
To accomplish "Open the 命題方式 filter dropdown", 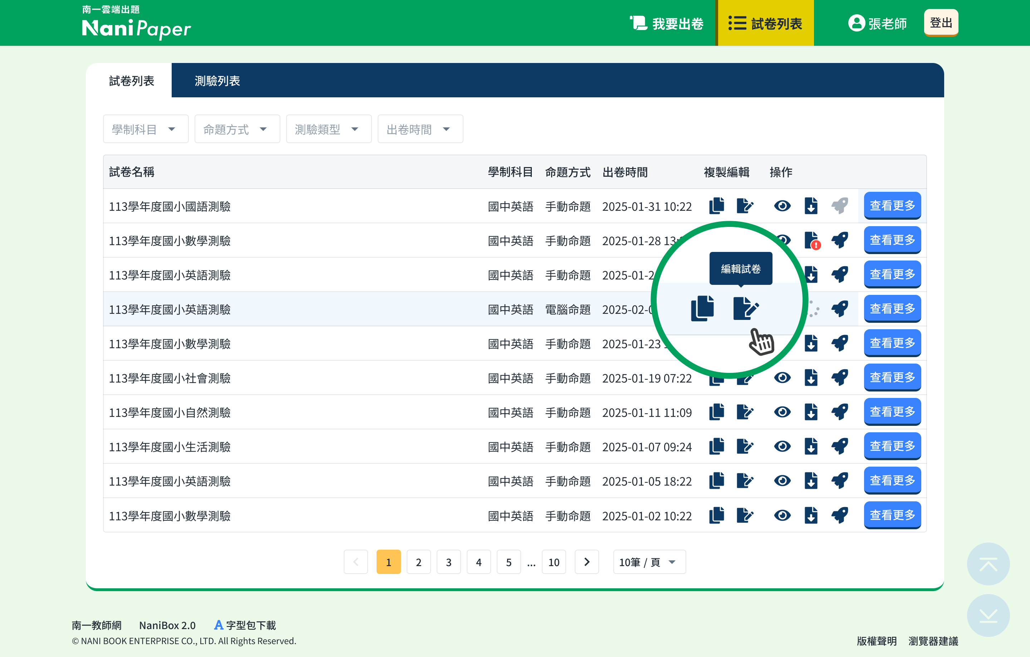I will [237, 129].
